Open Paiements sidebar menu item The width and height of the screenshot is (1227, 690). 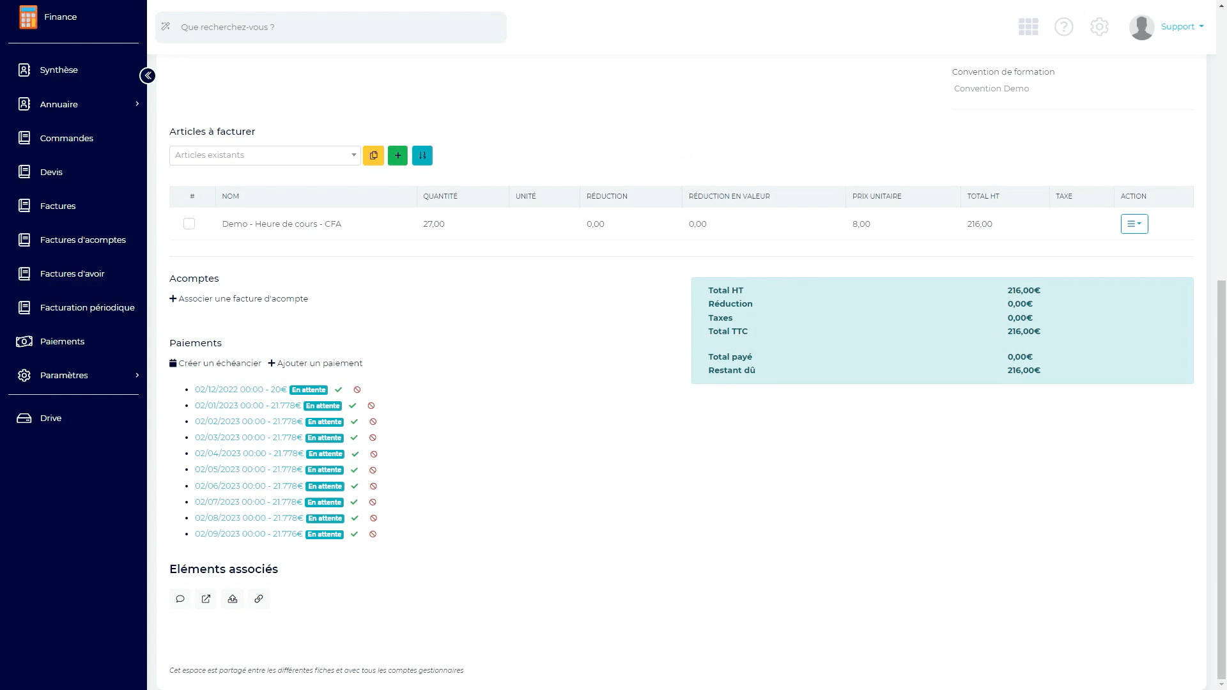(x=62, y=341)
